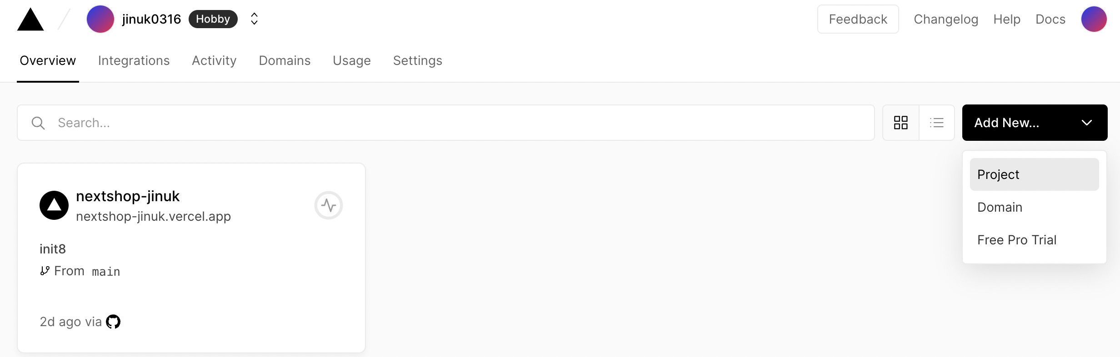Select Project from Add New menu
Viewport: 1120px width, 357px height.
coord(1035,174)
